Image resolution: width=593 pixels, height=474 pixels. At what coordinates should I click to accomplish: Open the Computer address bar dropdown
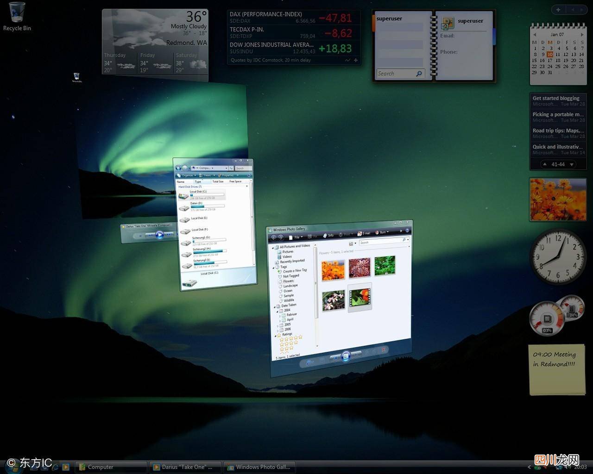point(226,168)
